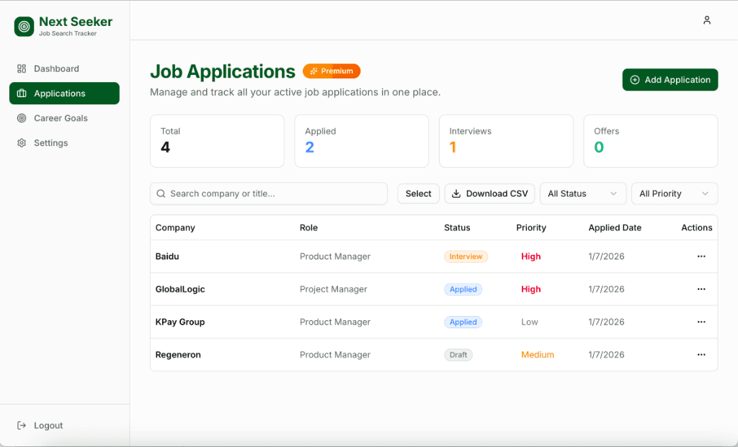This screenshot has height=447, width=738.
Task: Open the All Status dropdown
Action: (x=582, y=193)
